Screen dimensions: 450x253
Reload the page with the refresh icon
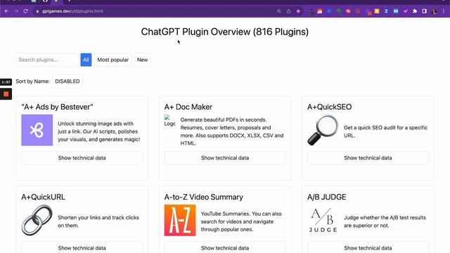25,11
